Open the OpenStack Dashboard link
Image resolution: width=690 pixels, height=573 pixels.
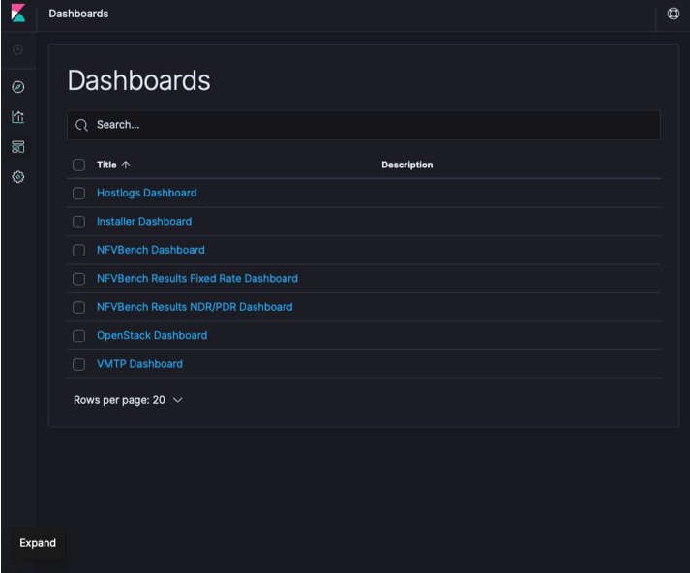(152, 335)
